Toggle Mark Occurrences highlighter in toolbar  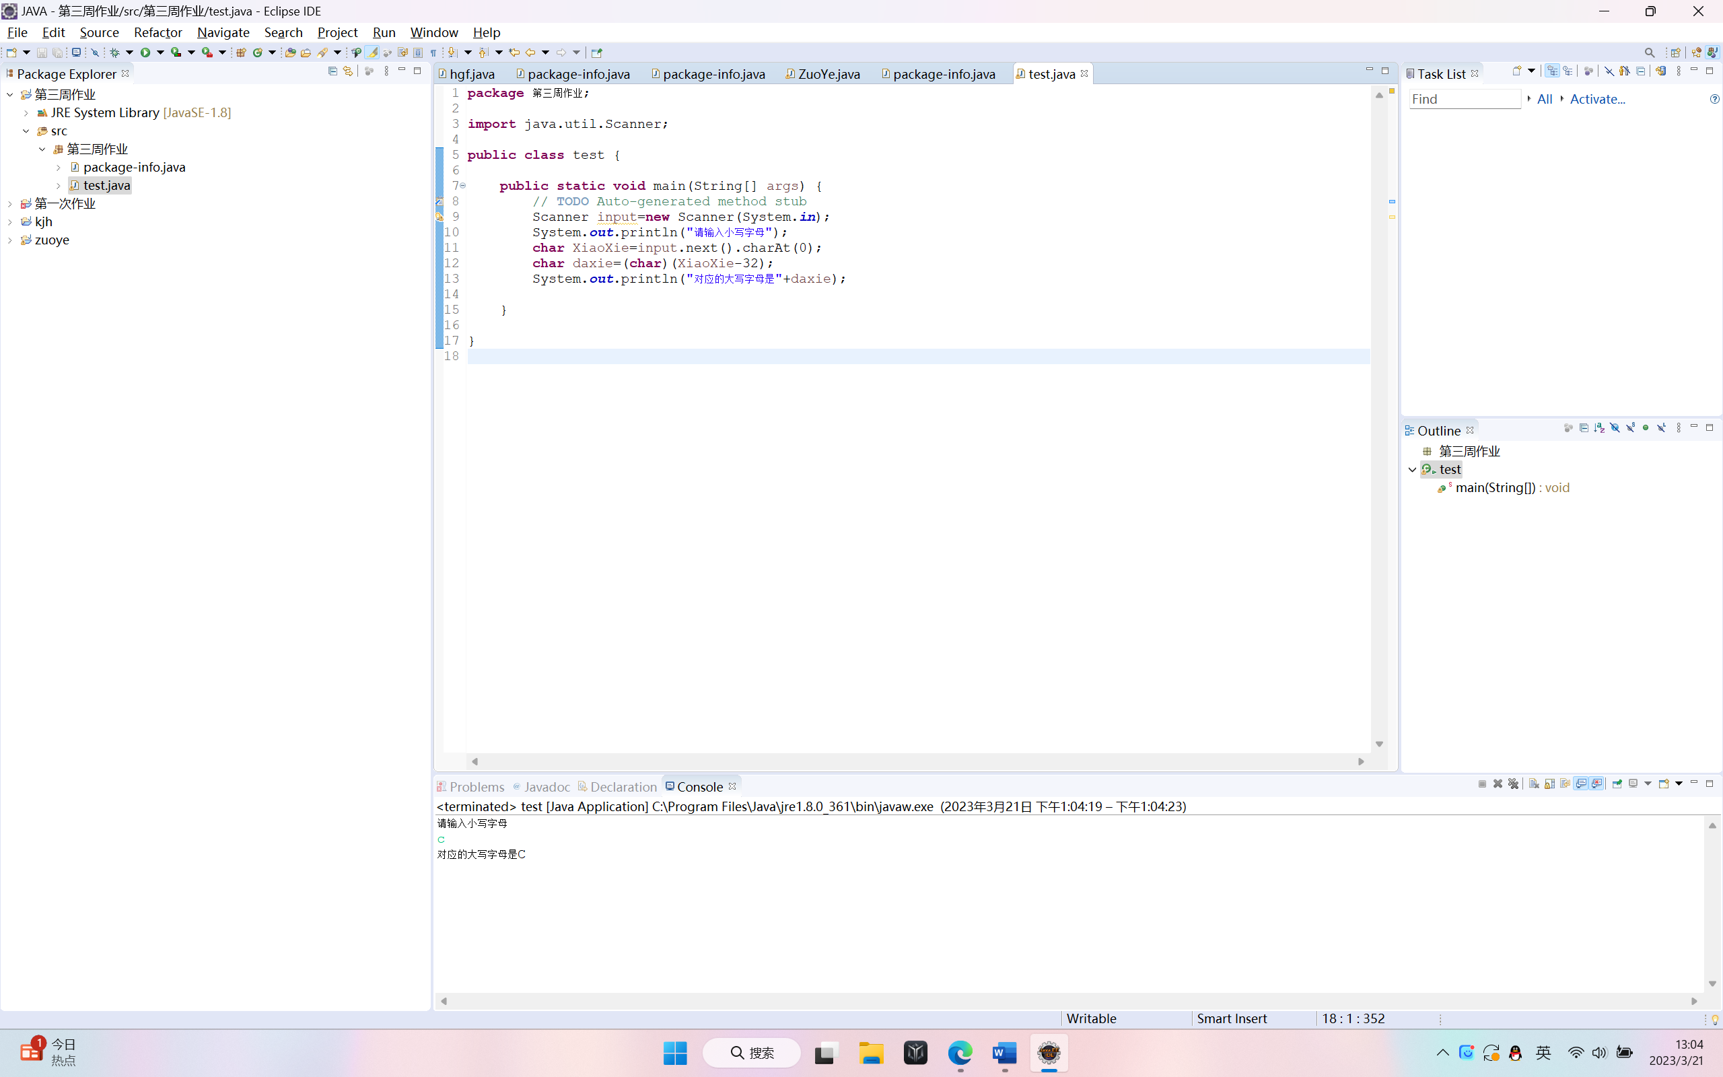(372, 53)
